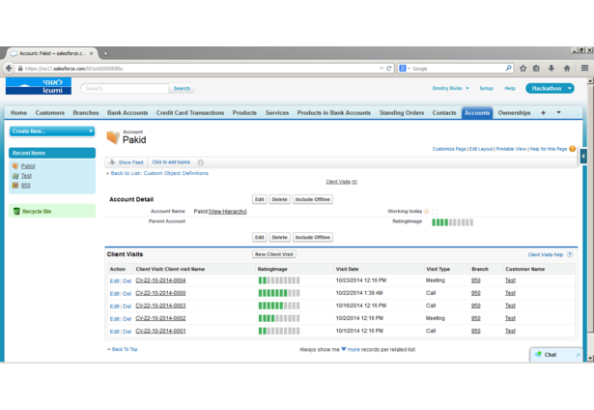594x410 pixels.
Task: Bookmark this page with the star icon
Action: [523, 69]
